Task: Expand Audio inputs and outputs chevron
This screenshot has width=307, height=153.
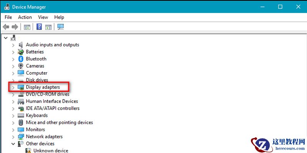Action: 13,45
